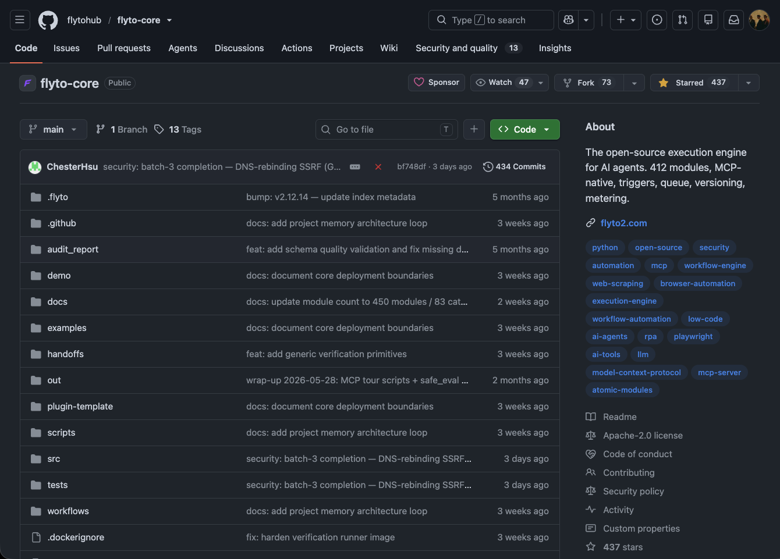Open pull requests icon in the header
The height and width of the screenshot is (559, 780).
tap(683, 20)
